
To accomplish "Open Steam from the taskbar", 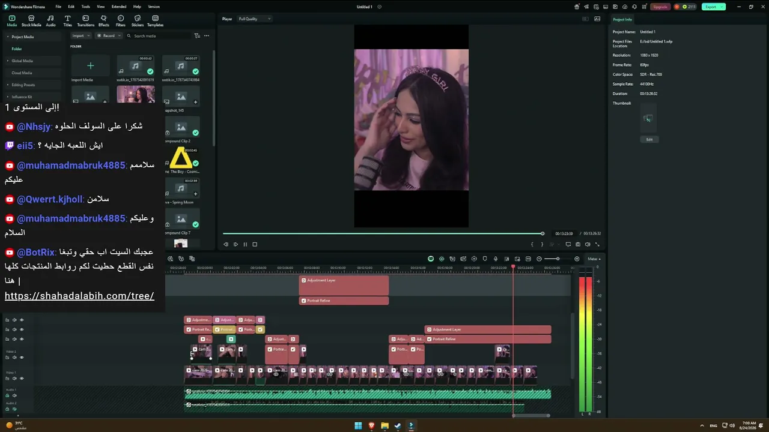I will 398,426.
